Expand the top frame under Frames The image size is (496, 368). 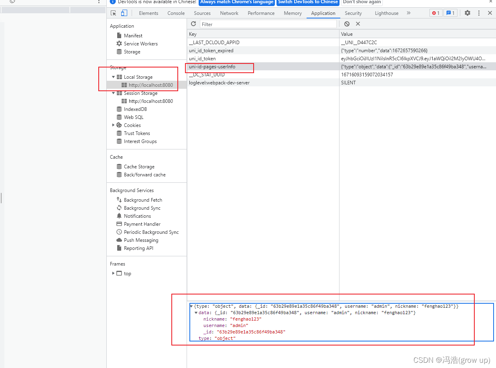coord(114,273)
